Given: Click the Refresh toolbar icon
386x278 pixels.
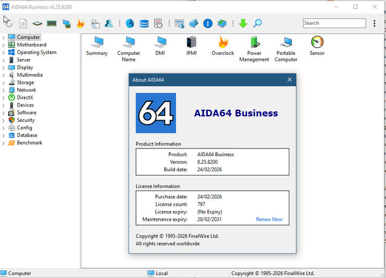Looking at the screenshot, I should tap(8, 24).
